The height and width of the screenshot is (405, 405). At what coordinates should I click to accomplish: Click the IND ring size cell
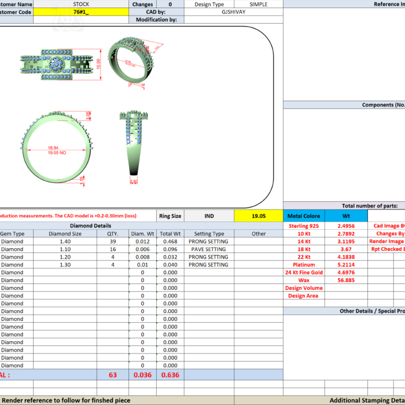click(x=209, y=216)
